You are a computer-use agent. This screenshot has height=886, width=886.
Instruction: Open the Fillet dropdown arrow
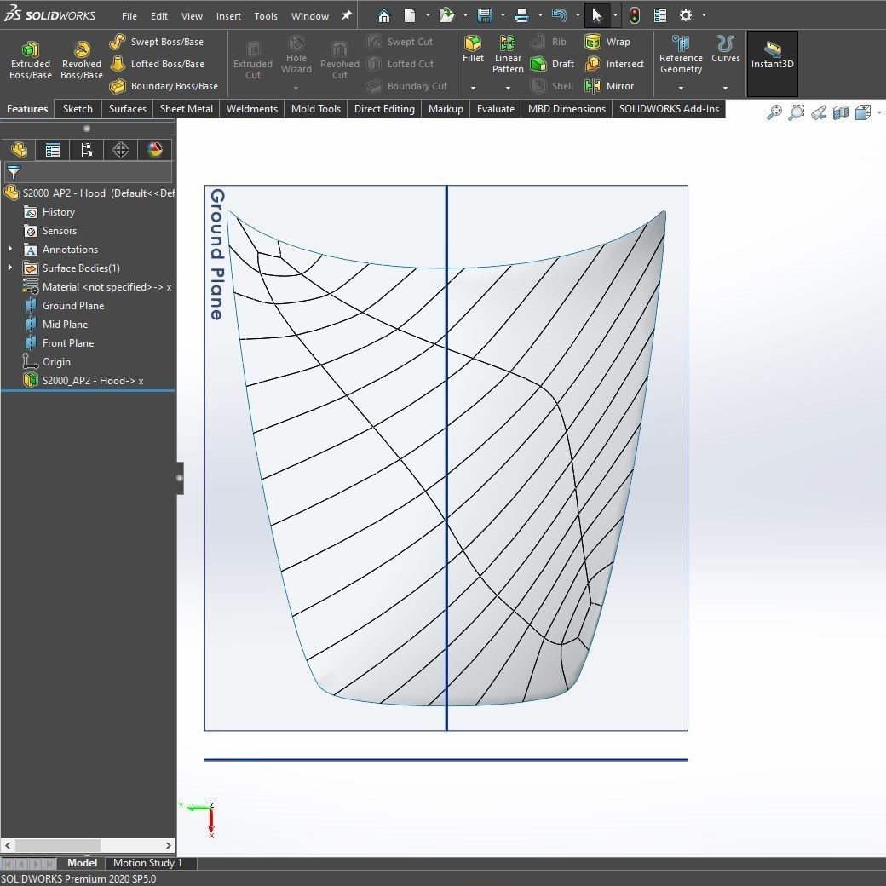(473, 88)
